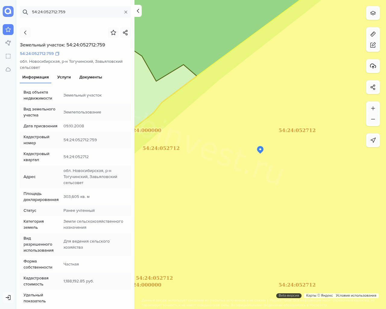Viewport: 386px width, 309px height.
Task: Select the ruler measurement tool
Action: [x=373, y=34]
